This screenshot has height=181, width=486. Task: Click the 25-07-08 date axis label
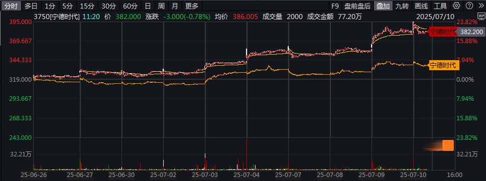(330, 175)
